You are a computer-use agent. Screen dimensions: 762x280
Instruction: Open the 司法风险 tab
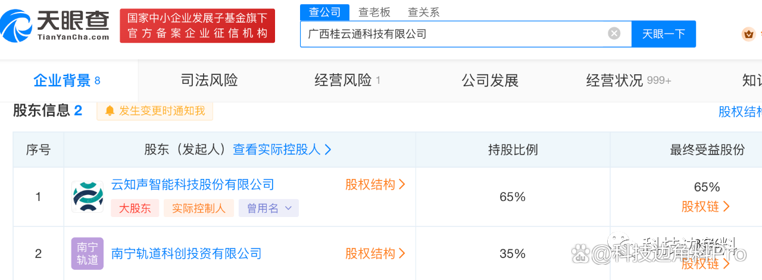click(209, 80)
